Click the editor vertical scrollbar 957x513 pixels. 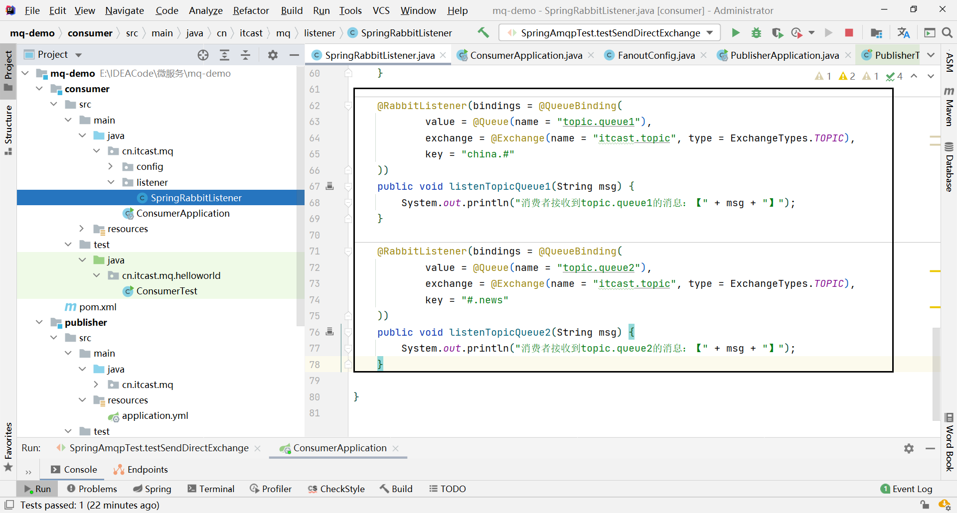pos(936,374)
